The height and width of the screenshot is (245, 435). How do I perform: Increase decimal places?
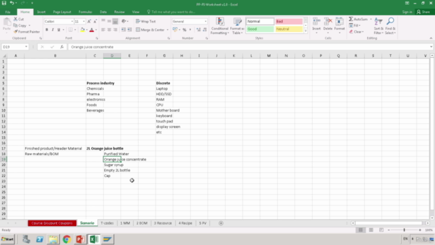(198, 30)
